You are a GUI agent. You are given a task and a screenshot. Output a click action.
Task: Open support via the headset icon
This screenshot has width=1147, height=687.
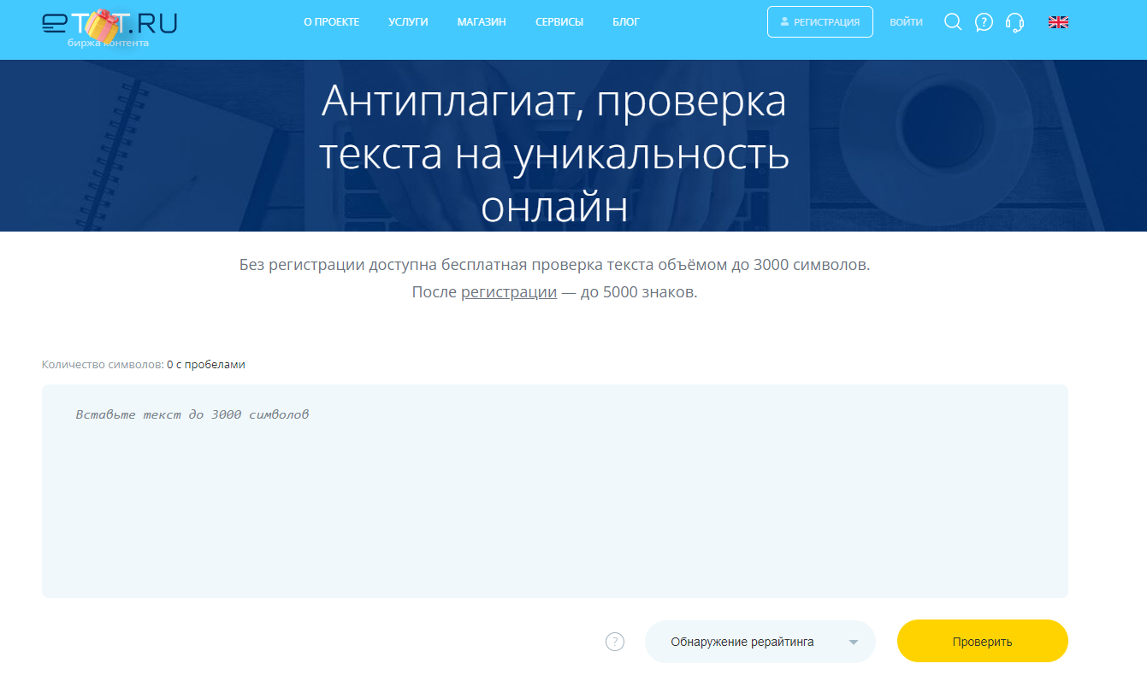point(1014,22)
